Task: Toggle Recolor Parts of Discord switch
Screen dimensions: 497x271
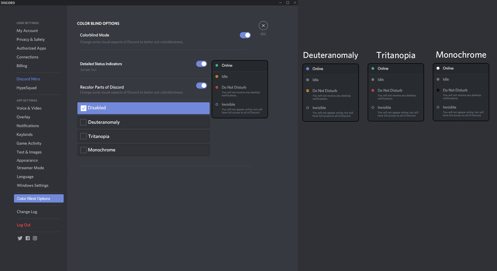Action: click(x=201, y=86)
